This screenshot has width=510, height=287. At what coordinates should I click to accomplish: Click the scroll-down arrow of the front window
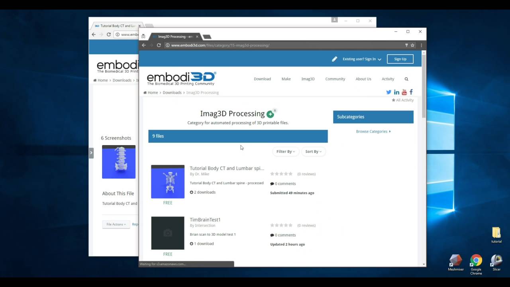coord(424,264)
